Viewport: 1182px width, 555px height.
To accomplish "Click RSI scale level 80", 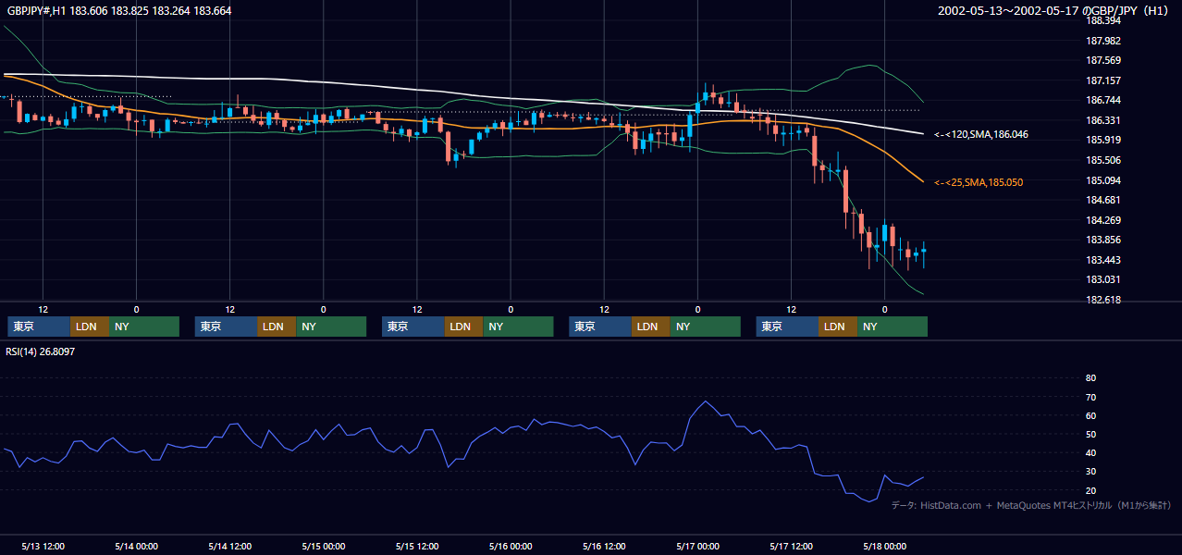I will [x=1090, y=378].
